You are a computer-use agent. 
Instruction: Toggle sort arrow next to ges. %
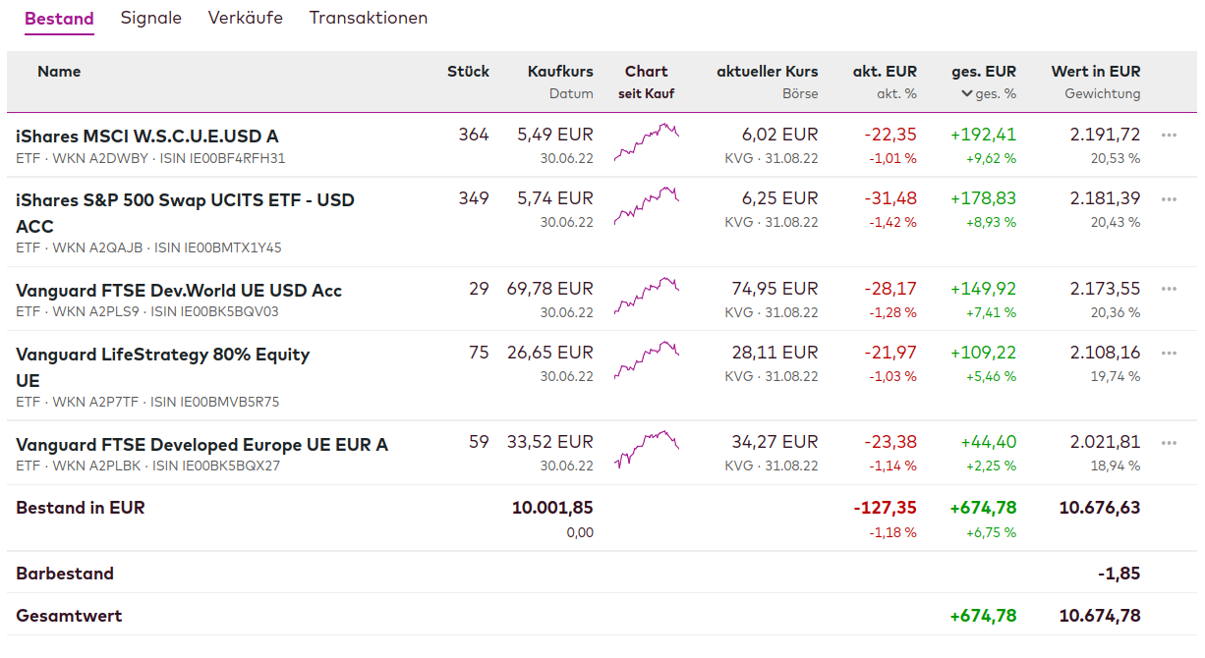967,94
